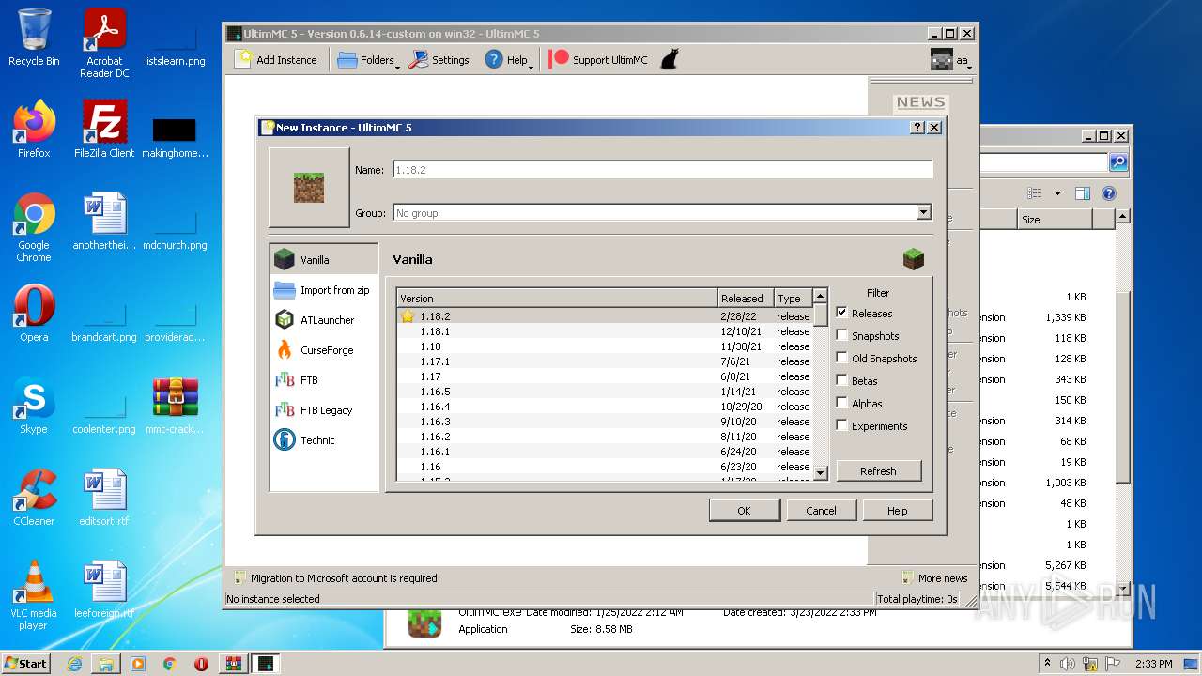This screenshot has width=1202, height=676.
Task: Open the Help dropdown in toolbar
Action: pyautogui.click(x=508, y=59)
